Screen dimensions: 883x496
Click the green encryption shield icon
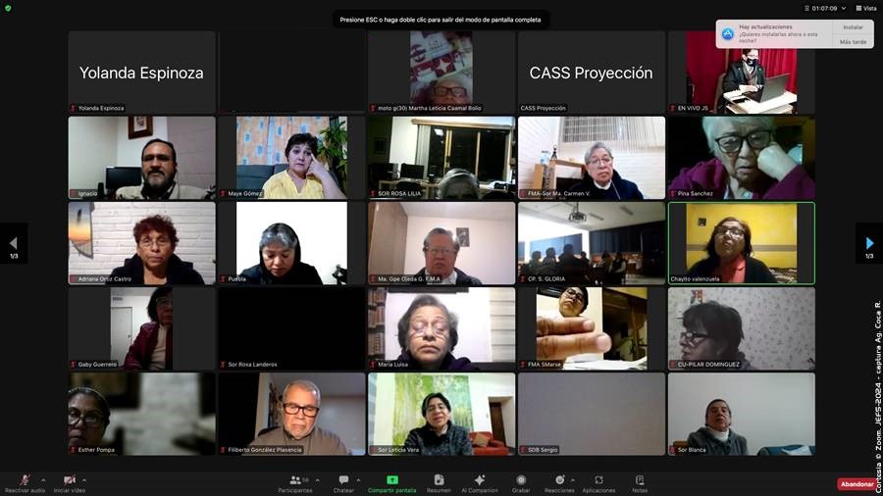(8, 9)
